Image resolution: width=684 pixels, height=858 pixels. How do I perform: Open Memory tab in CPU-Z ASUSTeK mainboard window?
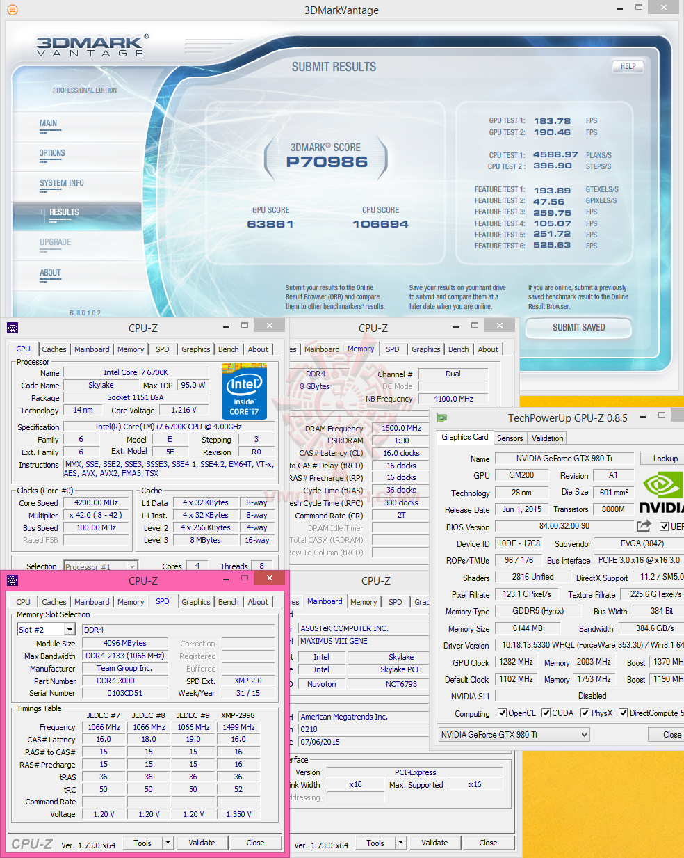[x=364, y=602]
